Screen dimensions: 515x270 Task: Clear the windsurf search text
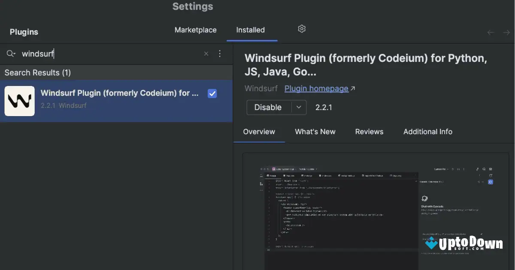(206, 54)
